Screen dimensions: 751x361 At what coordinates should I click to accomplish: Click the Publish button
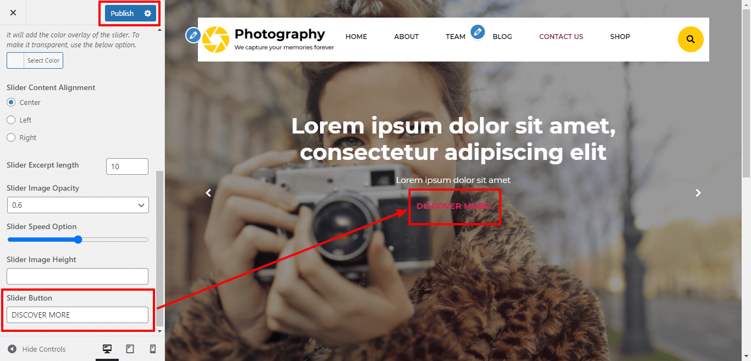pos(122,13)
